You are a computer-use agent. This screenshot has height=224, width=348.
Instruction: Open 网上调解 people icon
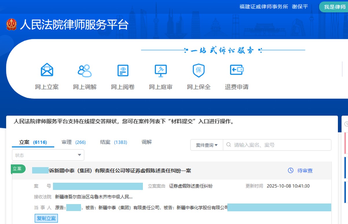pyautogui.click(x=85, y=70)
